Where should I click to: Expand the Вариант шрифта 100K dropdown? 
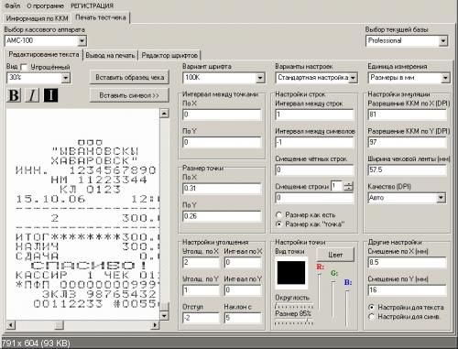pos(260,78)
